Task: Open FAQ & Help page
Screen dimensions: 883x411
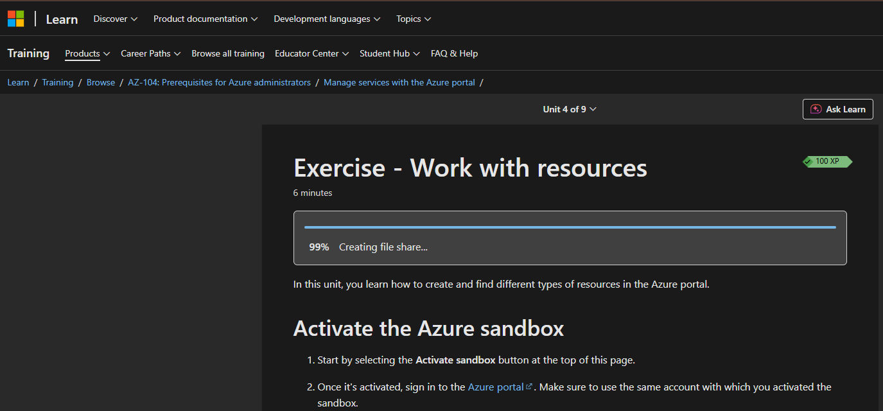Action: pos(454,53)
